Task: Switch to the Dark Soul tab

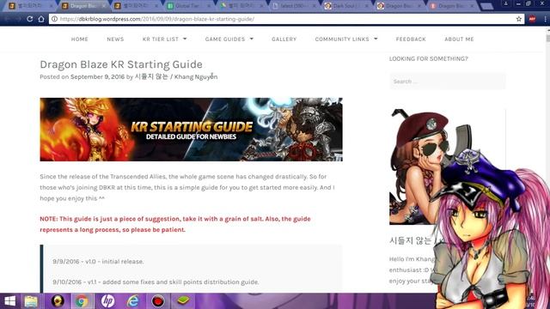Action: [x=345, y=6]
